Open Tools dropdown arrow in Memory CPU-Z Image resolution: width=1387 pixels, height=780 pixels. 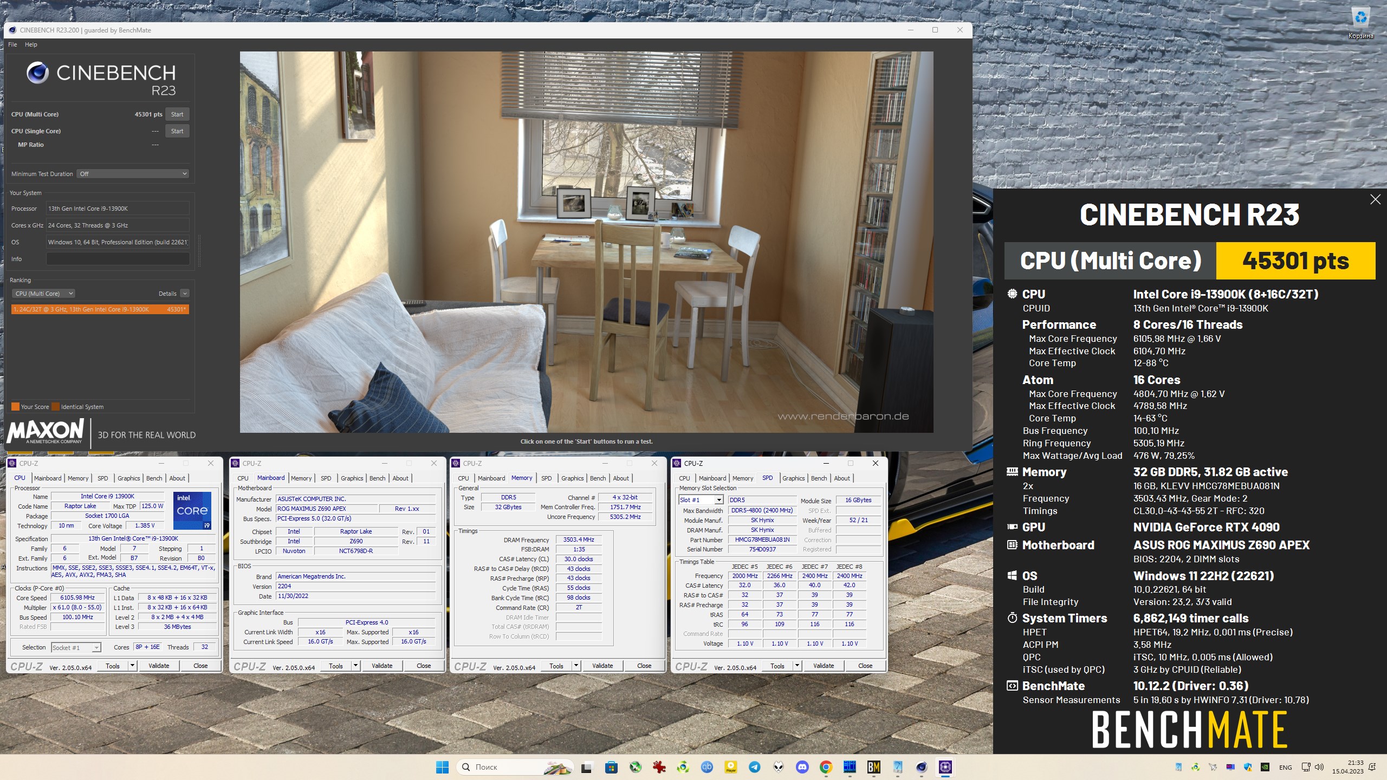576,666
